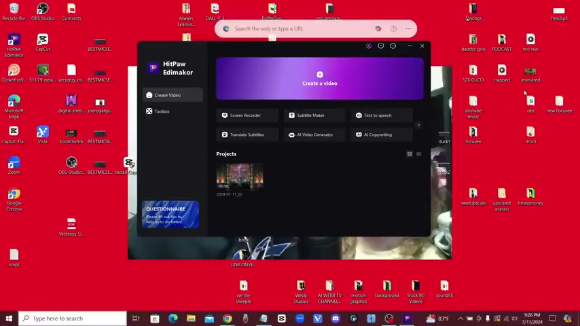Select the Visla desktop icon

[43, 134]
